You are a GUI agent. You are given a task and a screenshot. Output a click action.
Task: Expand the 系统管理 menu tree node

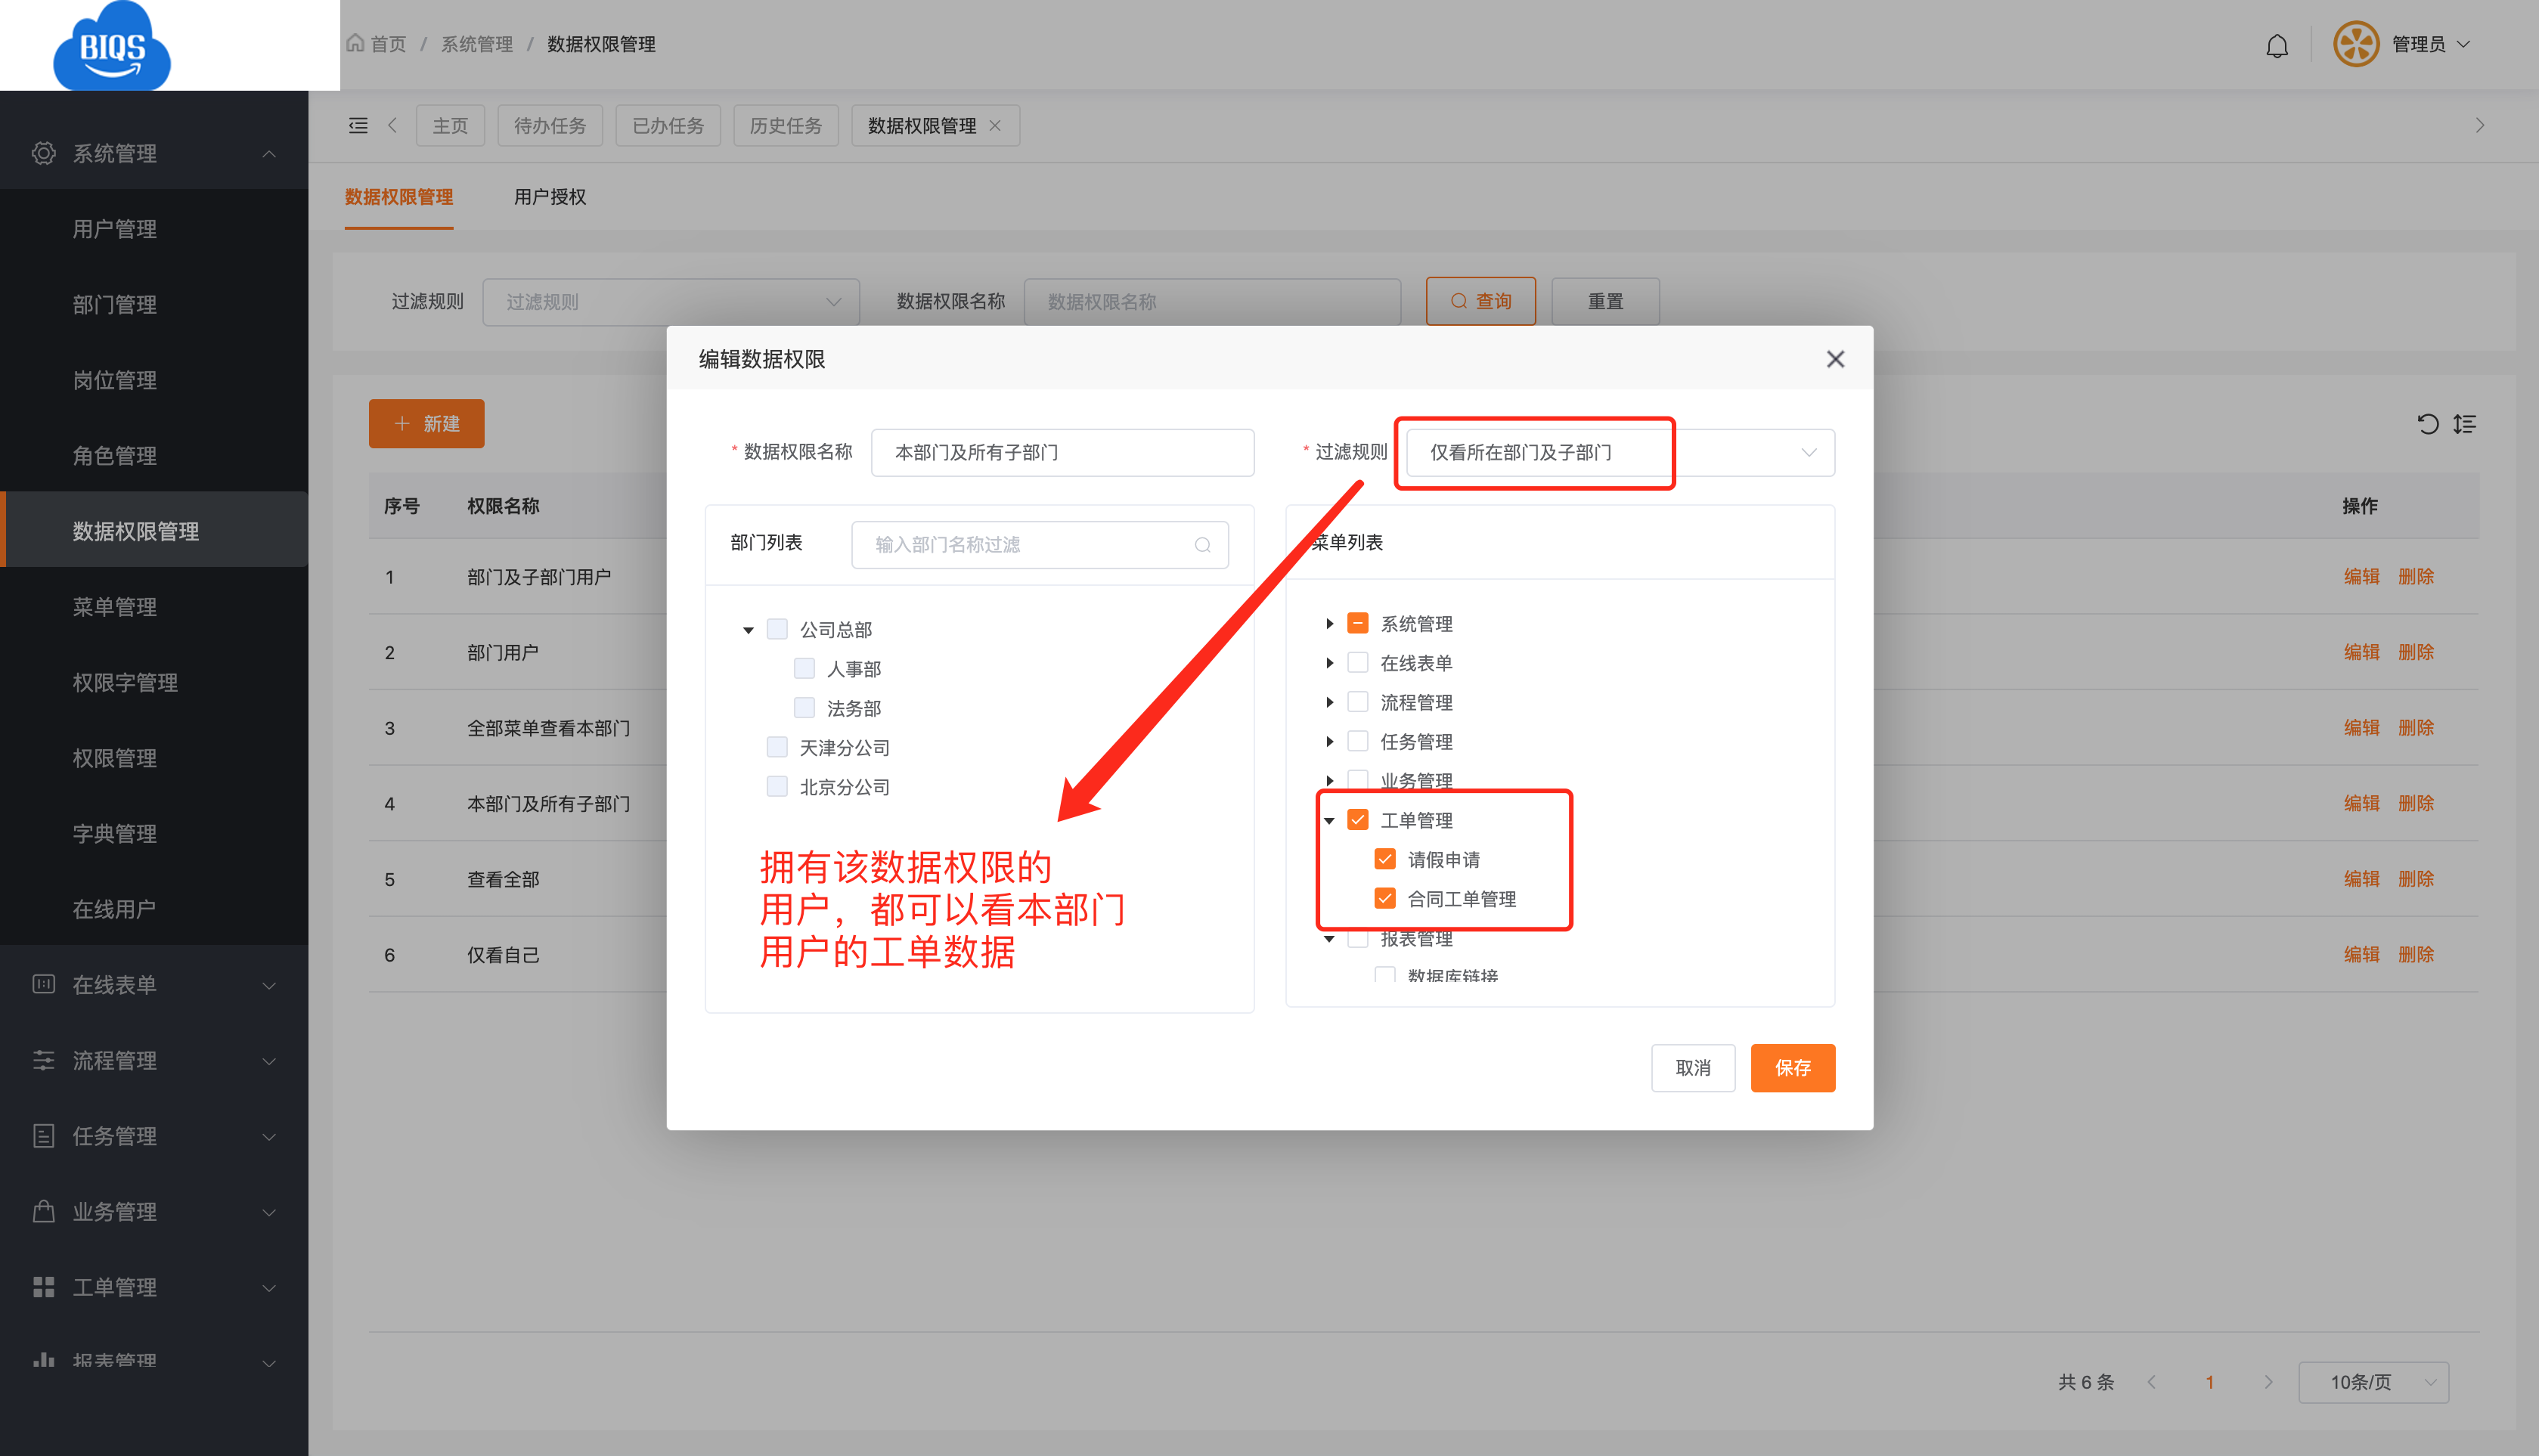coord(1329,623)
